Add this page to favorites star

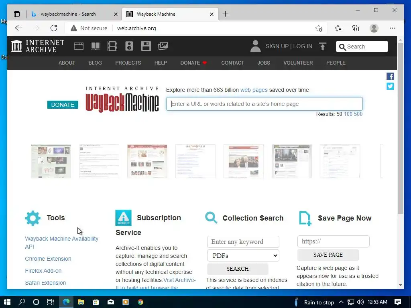tap(319, 28)
